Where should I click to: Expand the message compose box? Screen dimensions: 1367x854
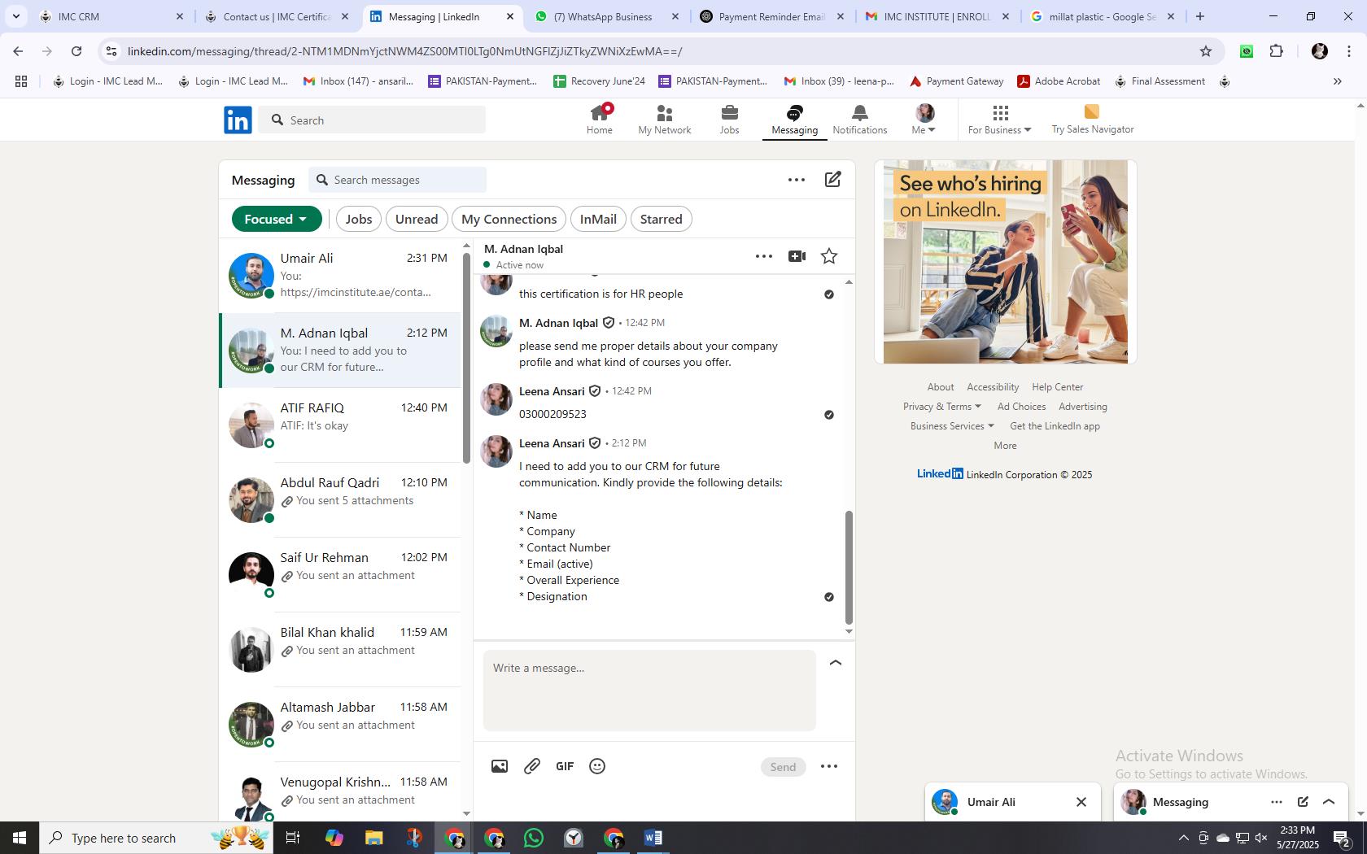(x=835, y=663)
